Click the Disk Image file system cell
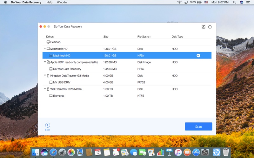This screenshot has width=254, height=158. click(144, 62)
